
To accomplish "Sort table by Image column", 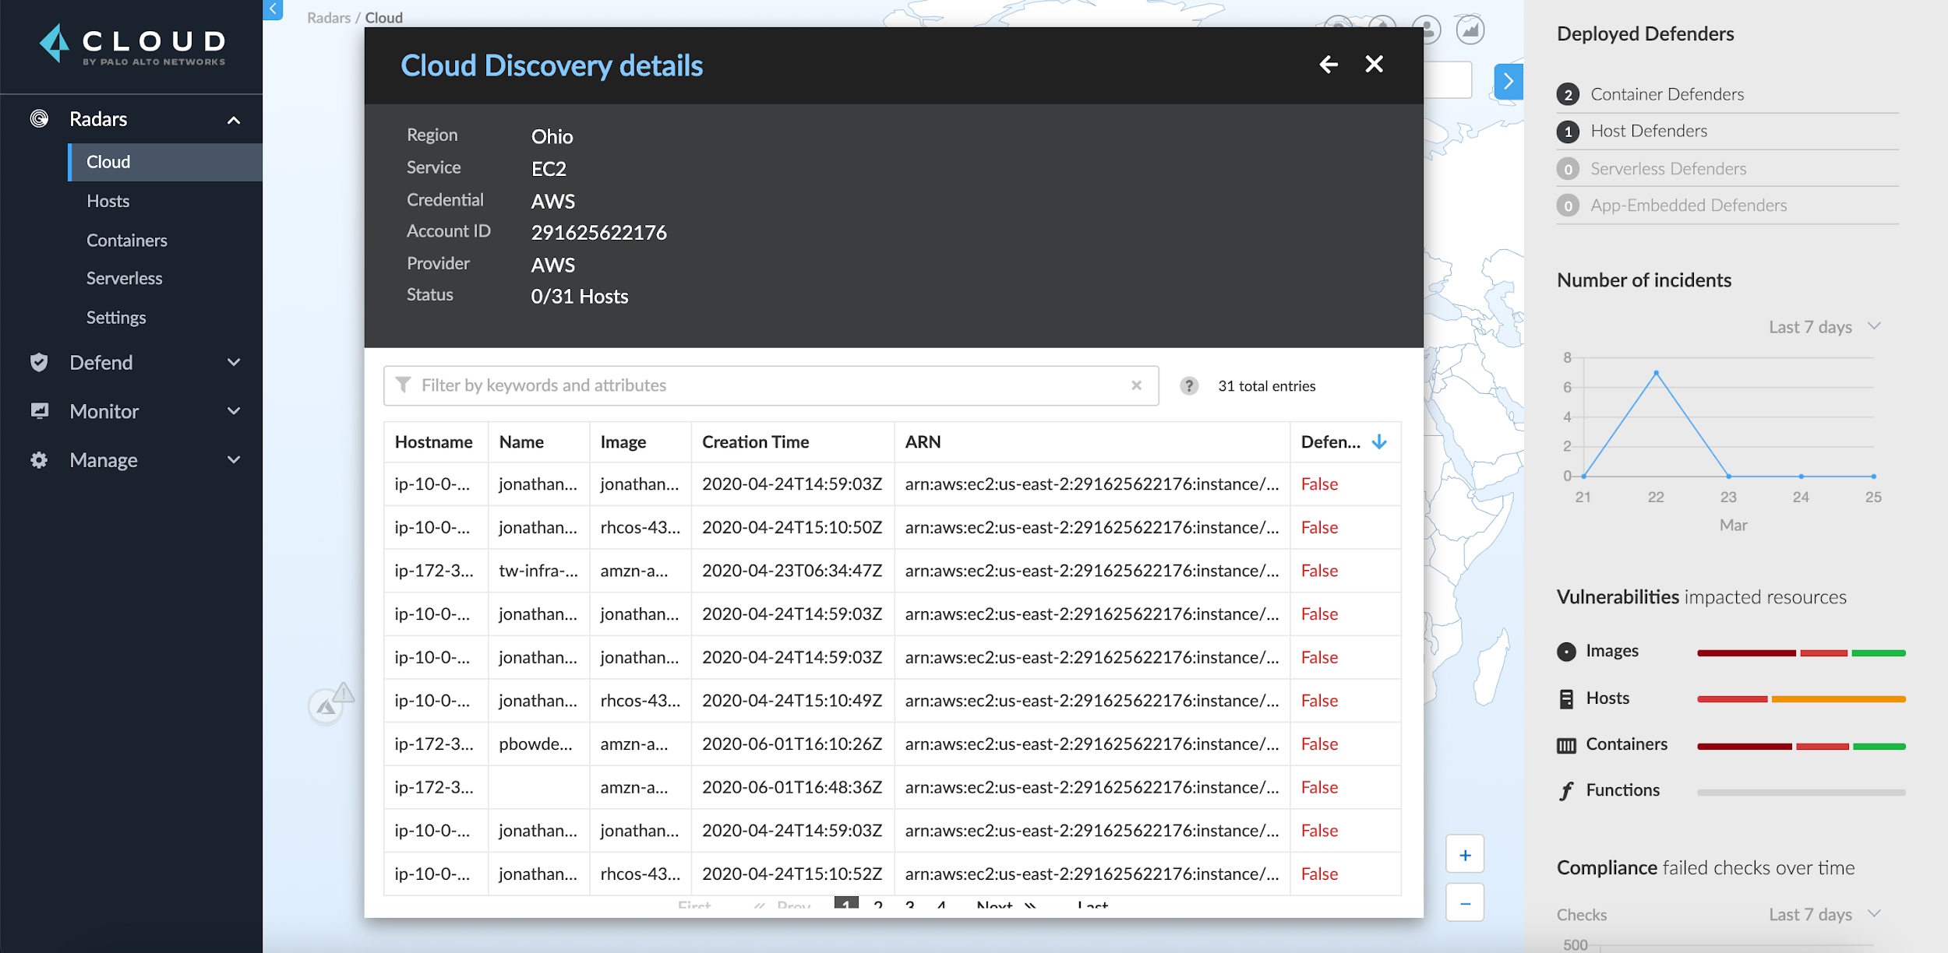I will (x=623, y=441).
